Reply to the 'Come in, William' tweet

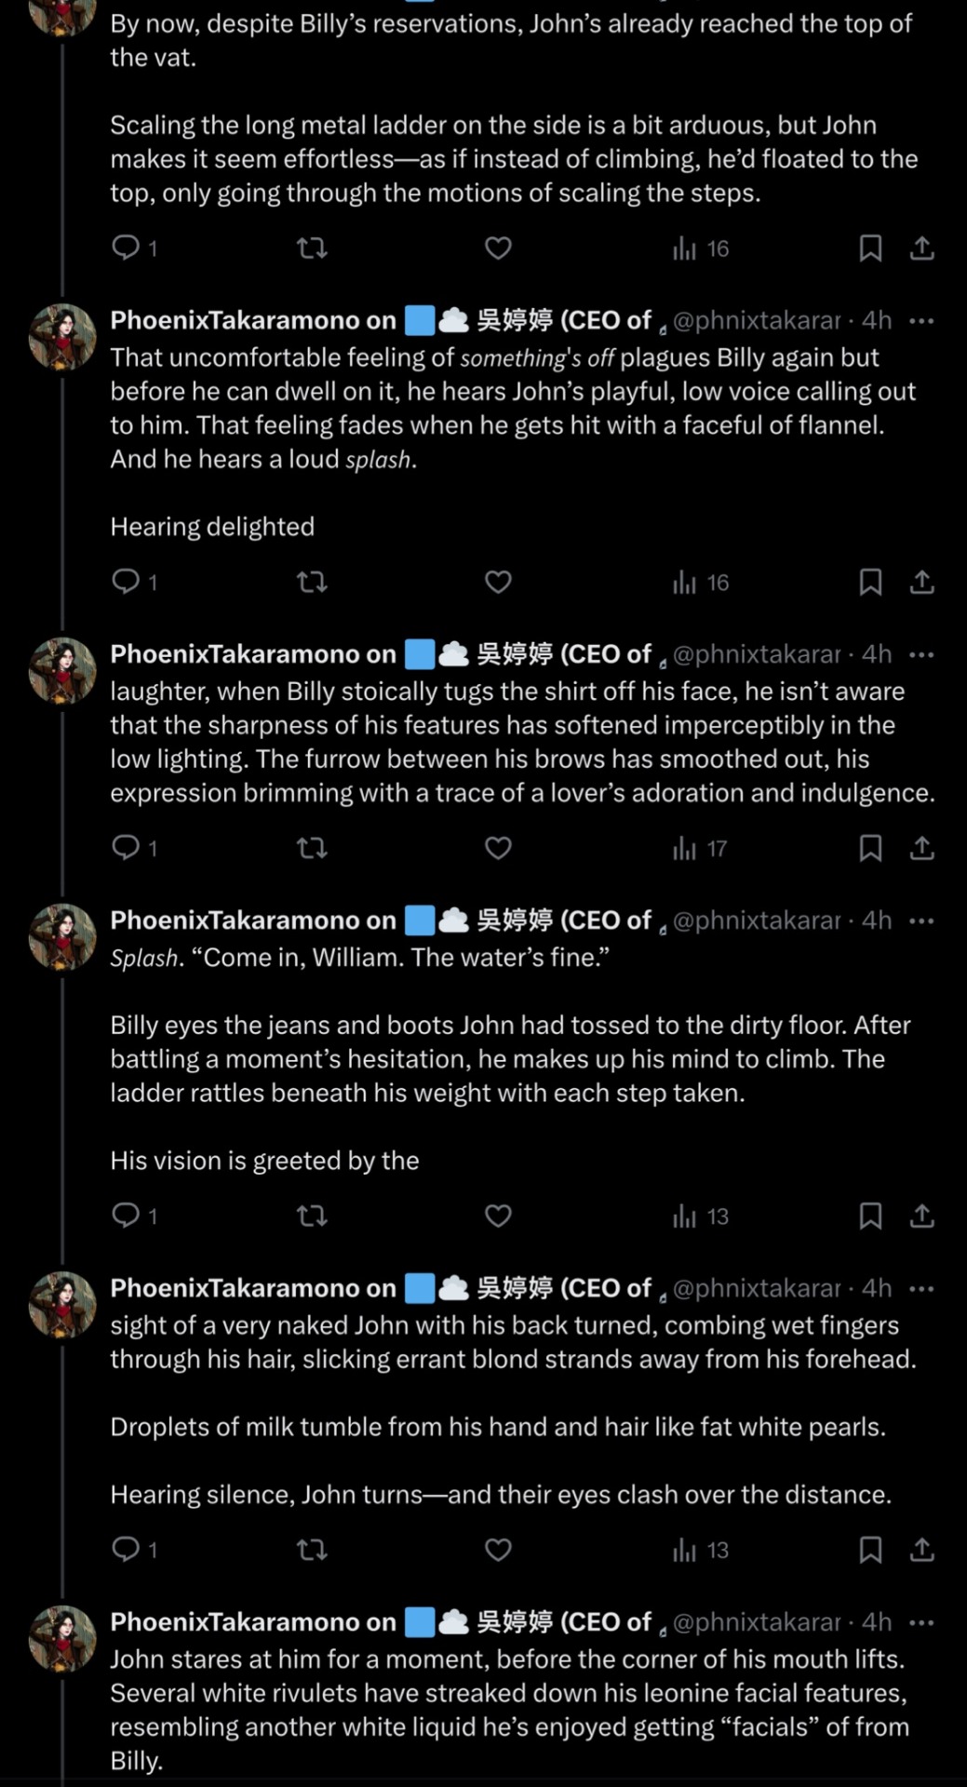[126, 1216]
